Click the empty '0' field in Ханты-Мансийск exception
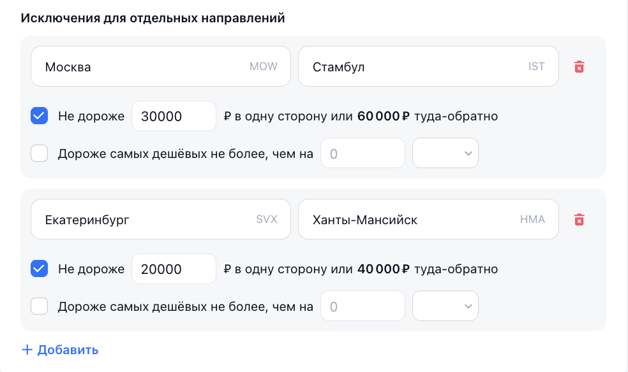628x372 pixels. coord(363,306)
